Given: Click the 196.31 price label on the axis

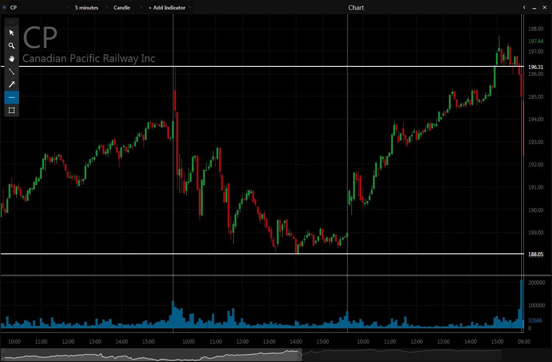Looking at the screenshot, I should pos(536,67).
